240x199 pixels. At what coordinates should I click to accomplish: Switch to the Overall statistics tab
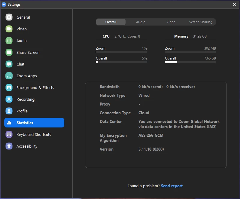pyautogui.click(x=111, y=22)
